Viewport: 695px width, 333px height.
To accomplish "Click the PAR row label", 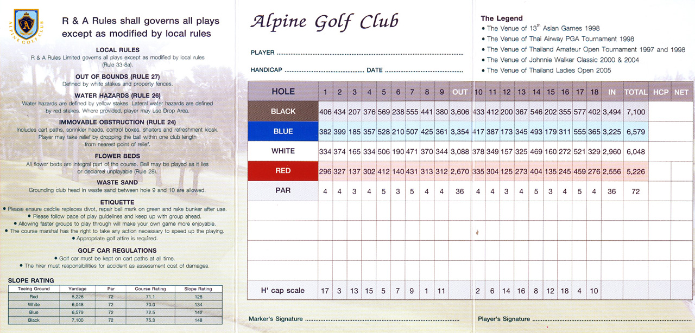I will (x=283, y=191).
